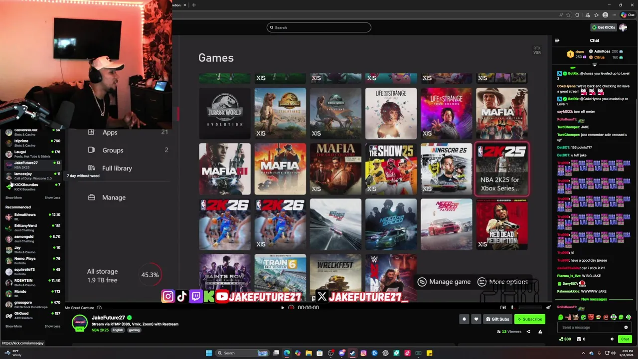The width and height of the screenshot is (638, 359).
Task: Open asmongold recommended channel
Action: click(32, 238)
